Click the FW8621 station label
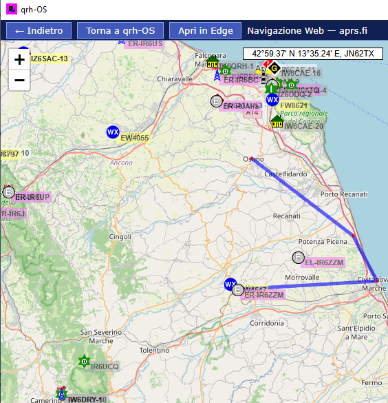The height and width of the screenshot is (403, 388). coord(294,105)
